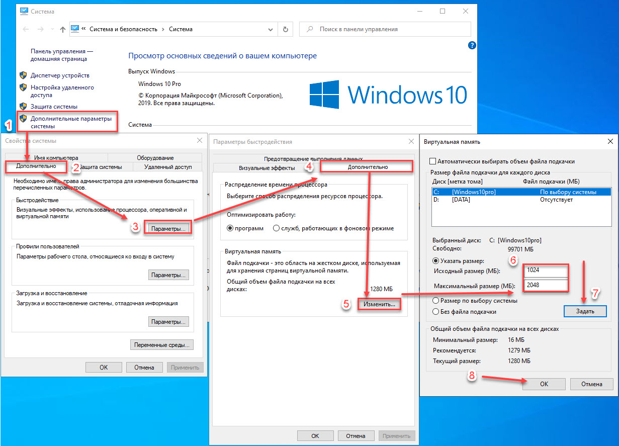Screen dimensions: 619x446
Task: Click the Задать button
Action: pos(585,311)
